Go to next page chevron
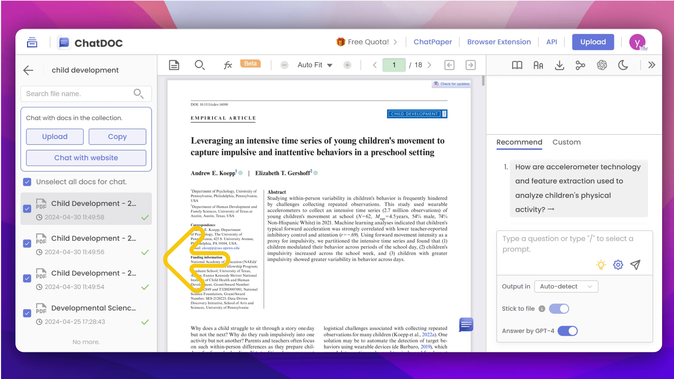674x379 pixels. coord(429,65)
